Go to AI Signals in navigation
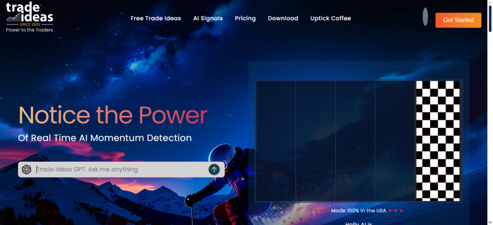This screenshot has width=493, height=225. coord(208,18)
